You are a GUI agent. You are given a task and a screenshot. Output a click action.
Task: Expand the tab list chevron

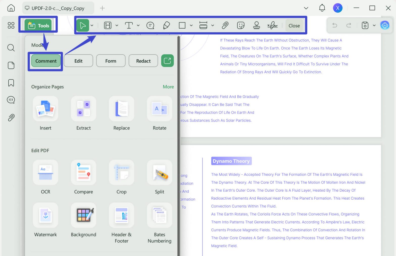[306, 8]
